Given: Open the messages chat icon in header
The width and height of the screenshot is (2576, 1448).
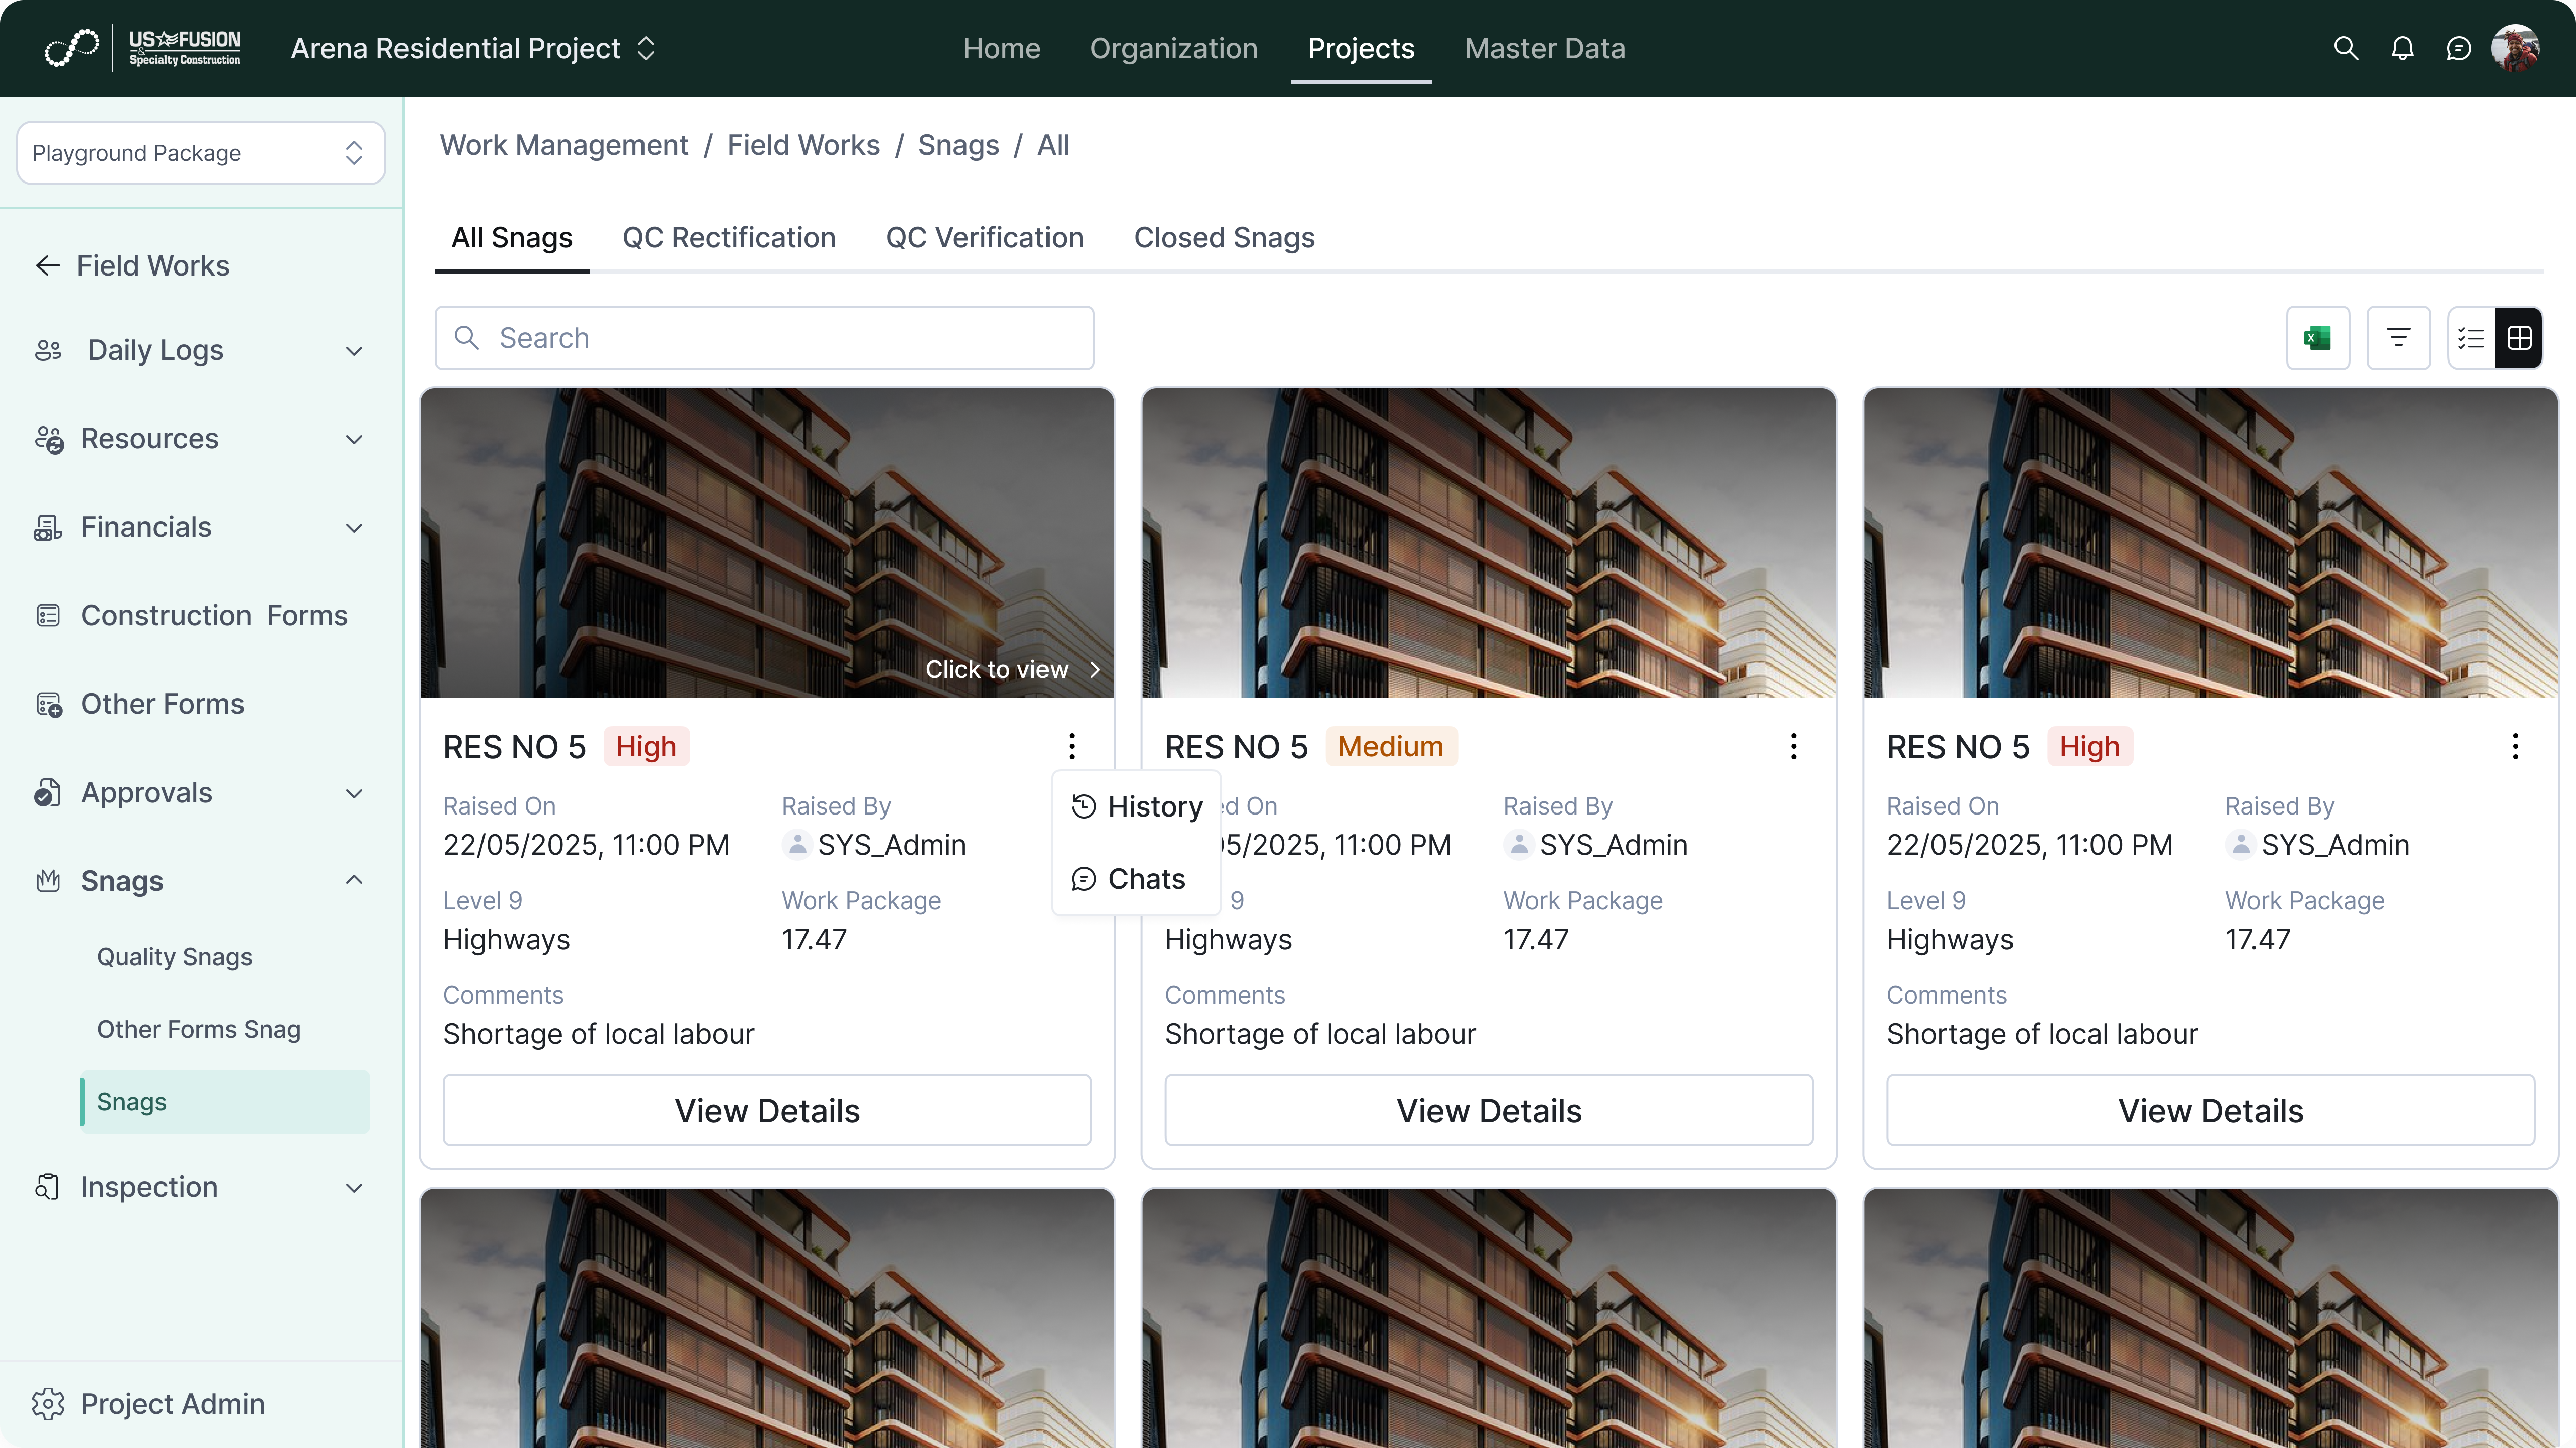Looking at the screenshot, I should point(2459,48).
